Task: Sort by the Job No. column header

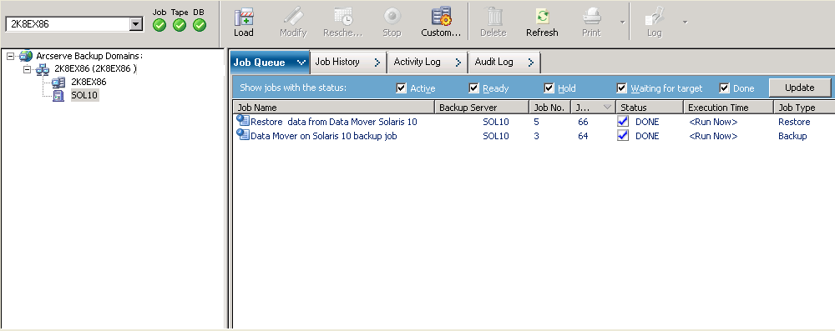Action: 549,108
